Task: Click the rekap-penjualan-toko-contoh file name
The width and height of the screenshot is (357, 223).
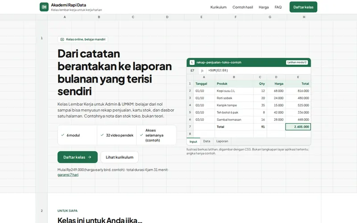Action: point(219,62)
